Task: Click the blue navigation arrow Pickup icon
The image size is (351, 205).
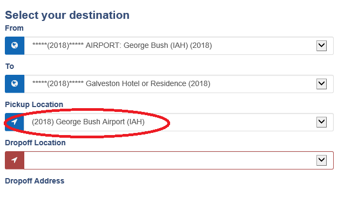Action: coord(15,122)
